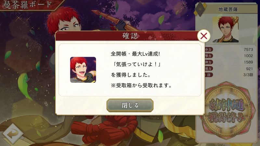This screenshot has height=146, width=260.
Task: Click the stat label next to 7573
Action: (208, 50)
